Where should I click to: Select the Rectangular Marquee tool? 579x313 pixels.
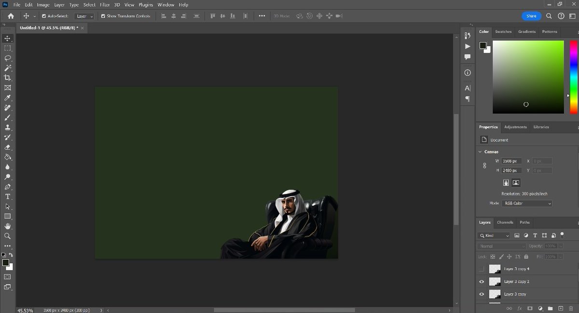click(x=8, y=48)
